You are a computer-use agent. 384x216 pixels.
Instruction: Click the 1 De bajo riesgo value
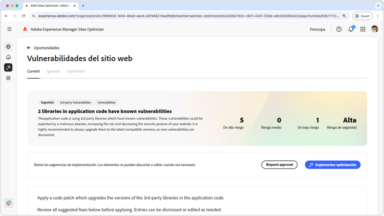click(308, 123)
